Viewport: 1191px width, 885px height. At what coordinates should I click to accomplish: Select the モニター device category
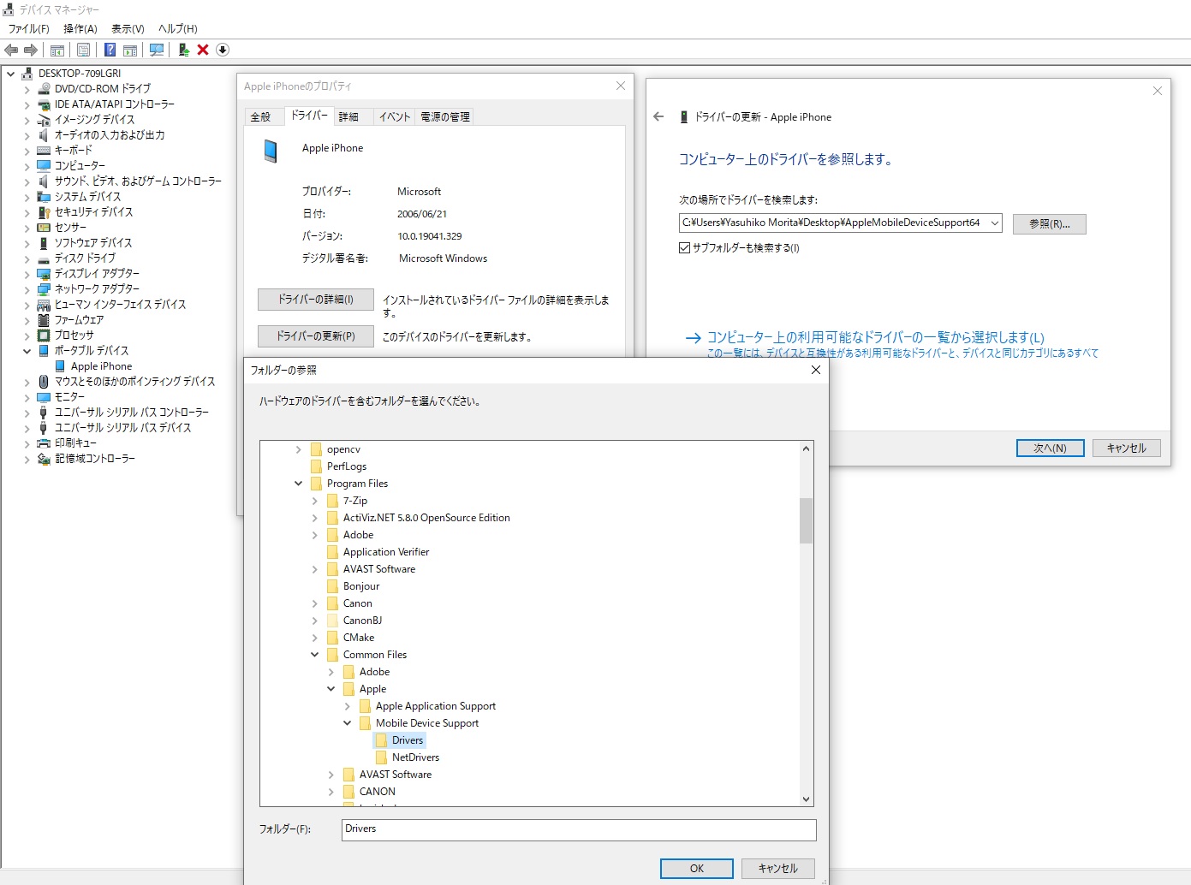tap(69, 397)
